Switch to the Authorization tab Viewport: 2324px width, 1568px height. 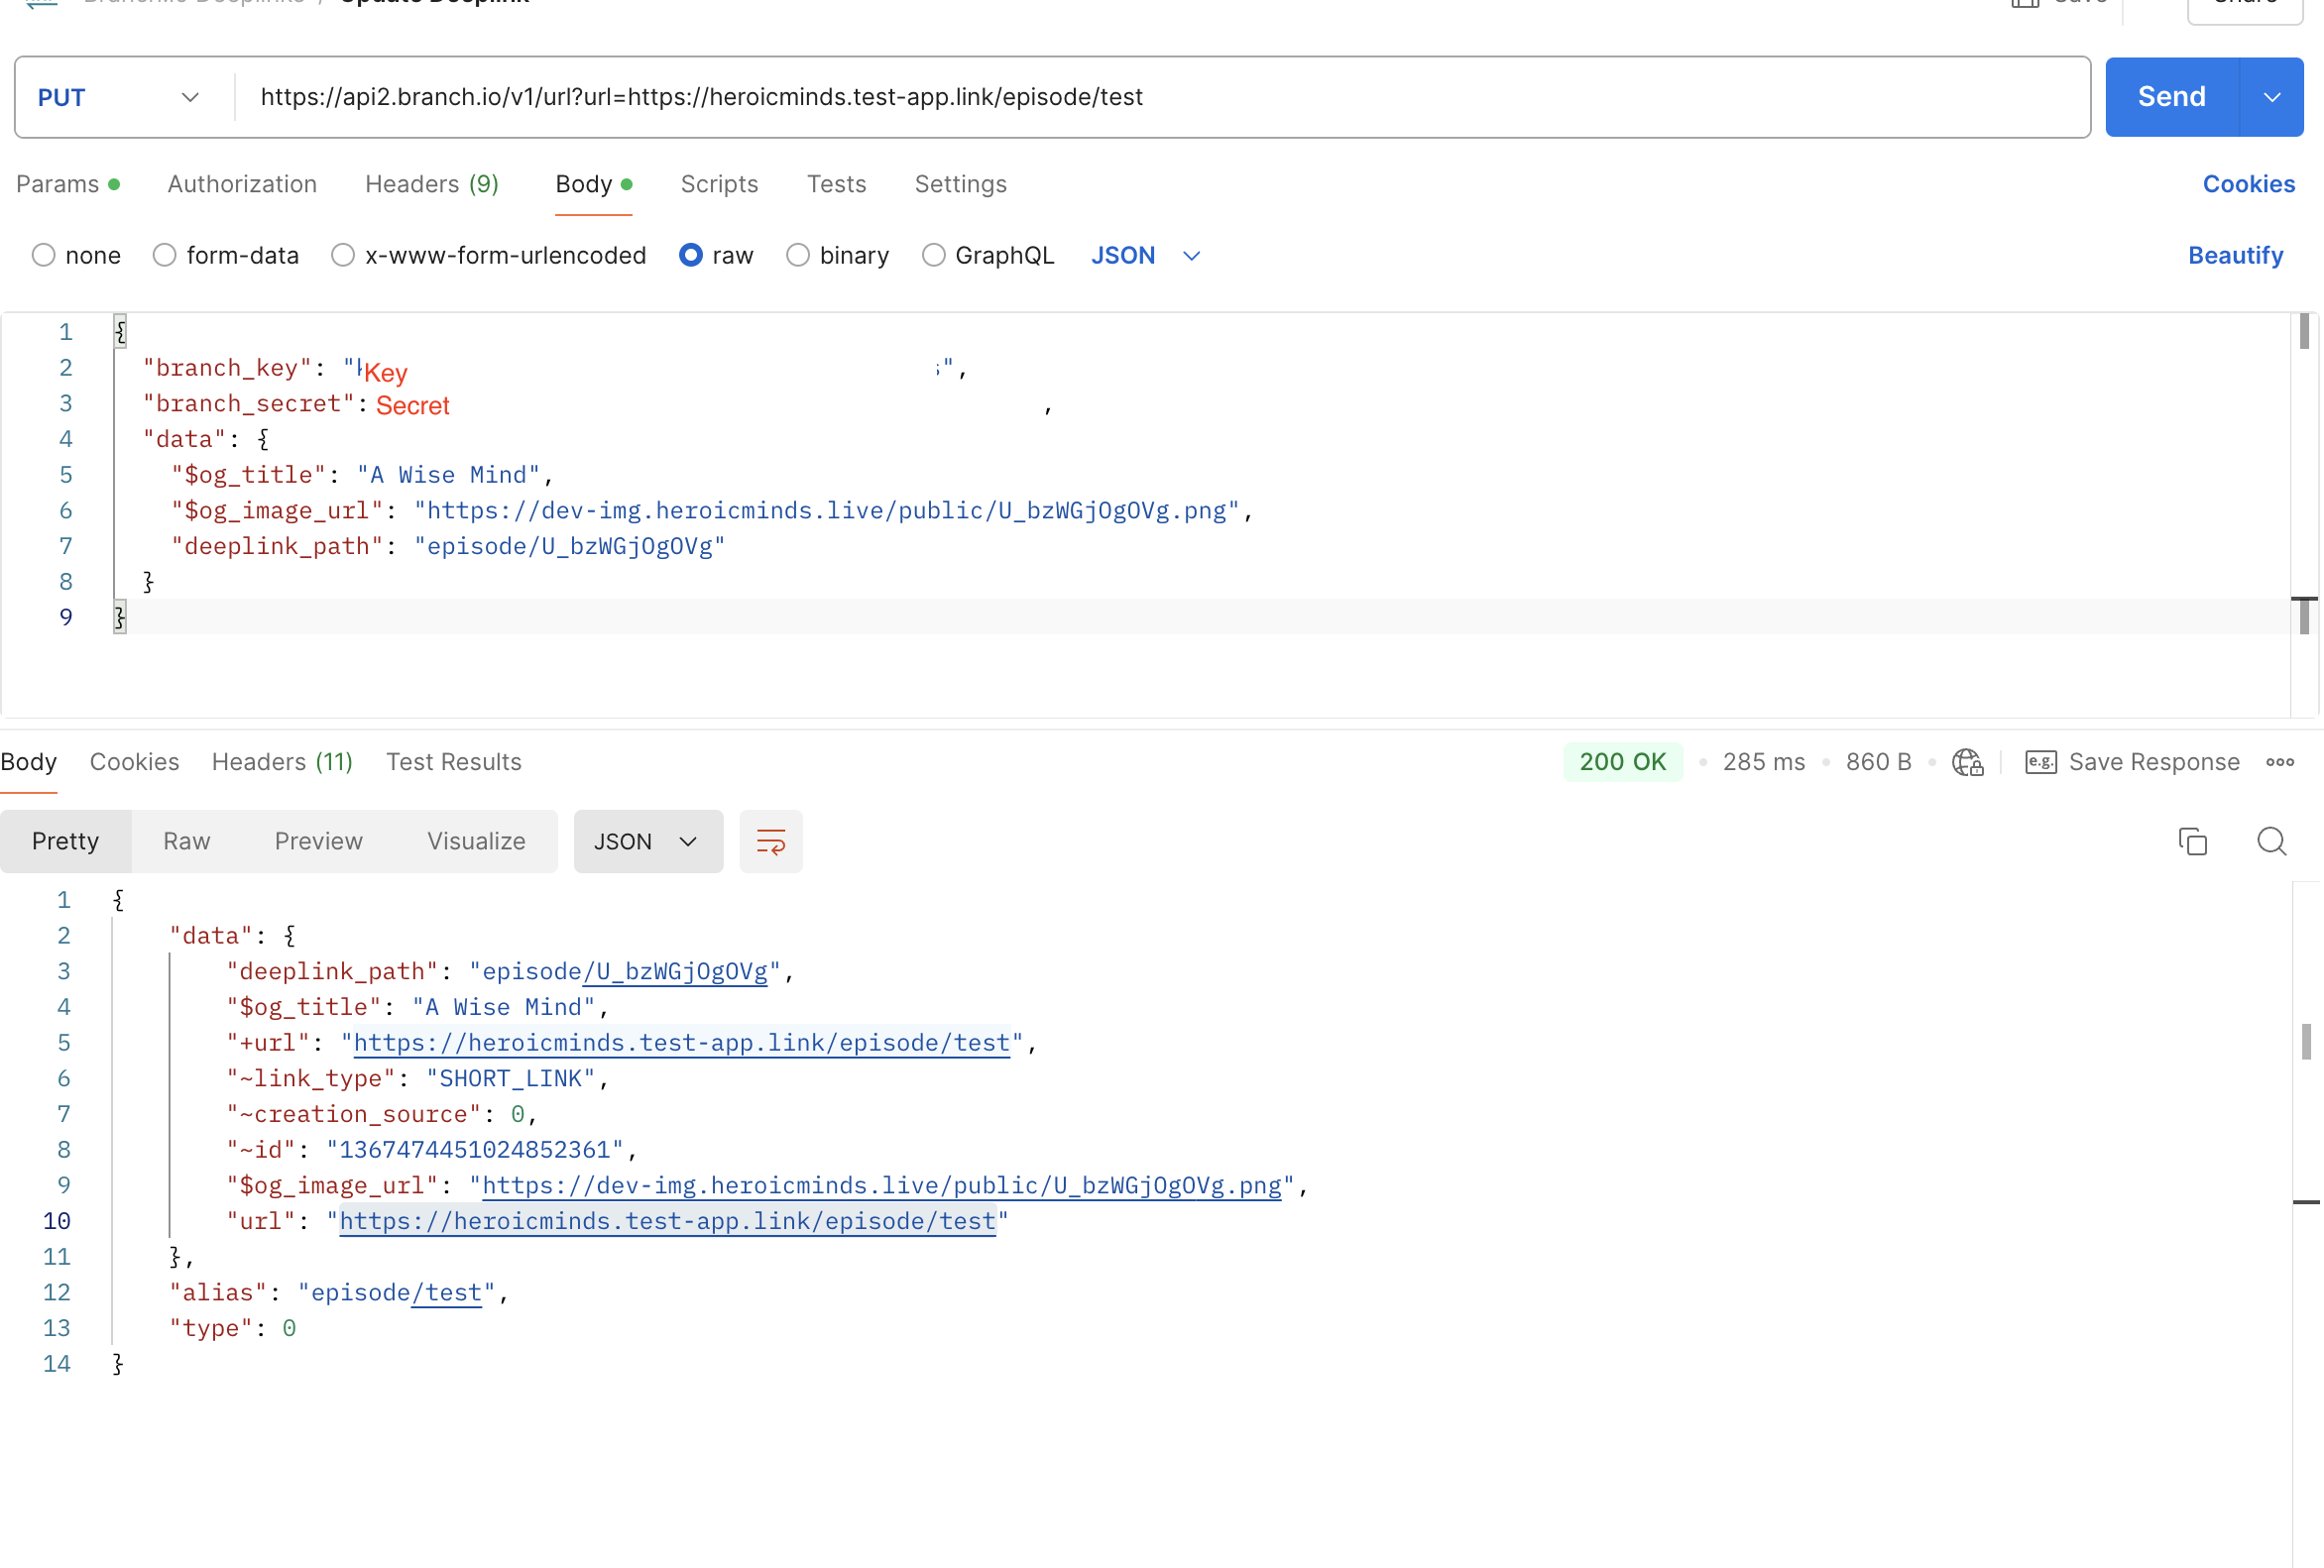point(242,185)
